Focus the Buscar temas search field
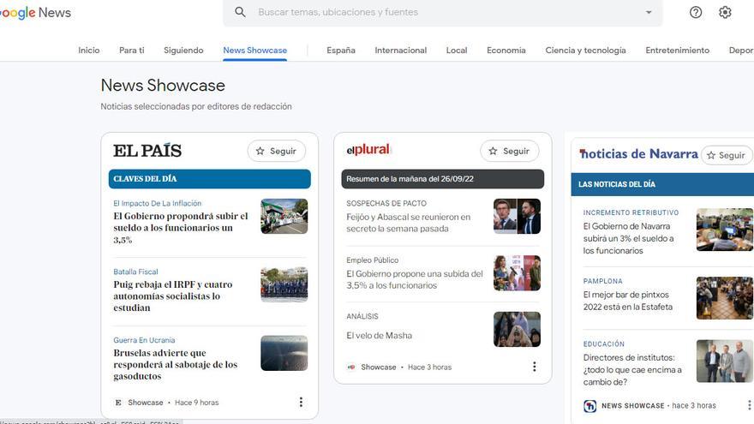Image resolution: width=754 pixels, height=424 pixels. [x=442, y=12]
